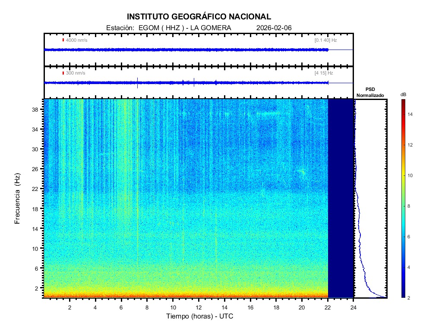
Task: Click the red scale marker beside 300 nm/s
Action: [x=63, y=73]
